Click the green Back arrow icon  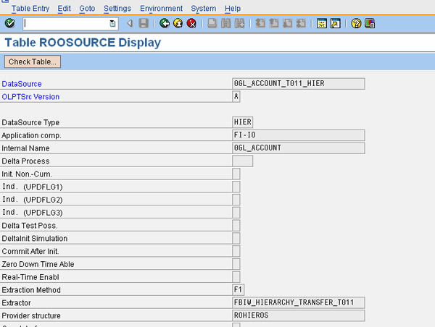165,23
